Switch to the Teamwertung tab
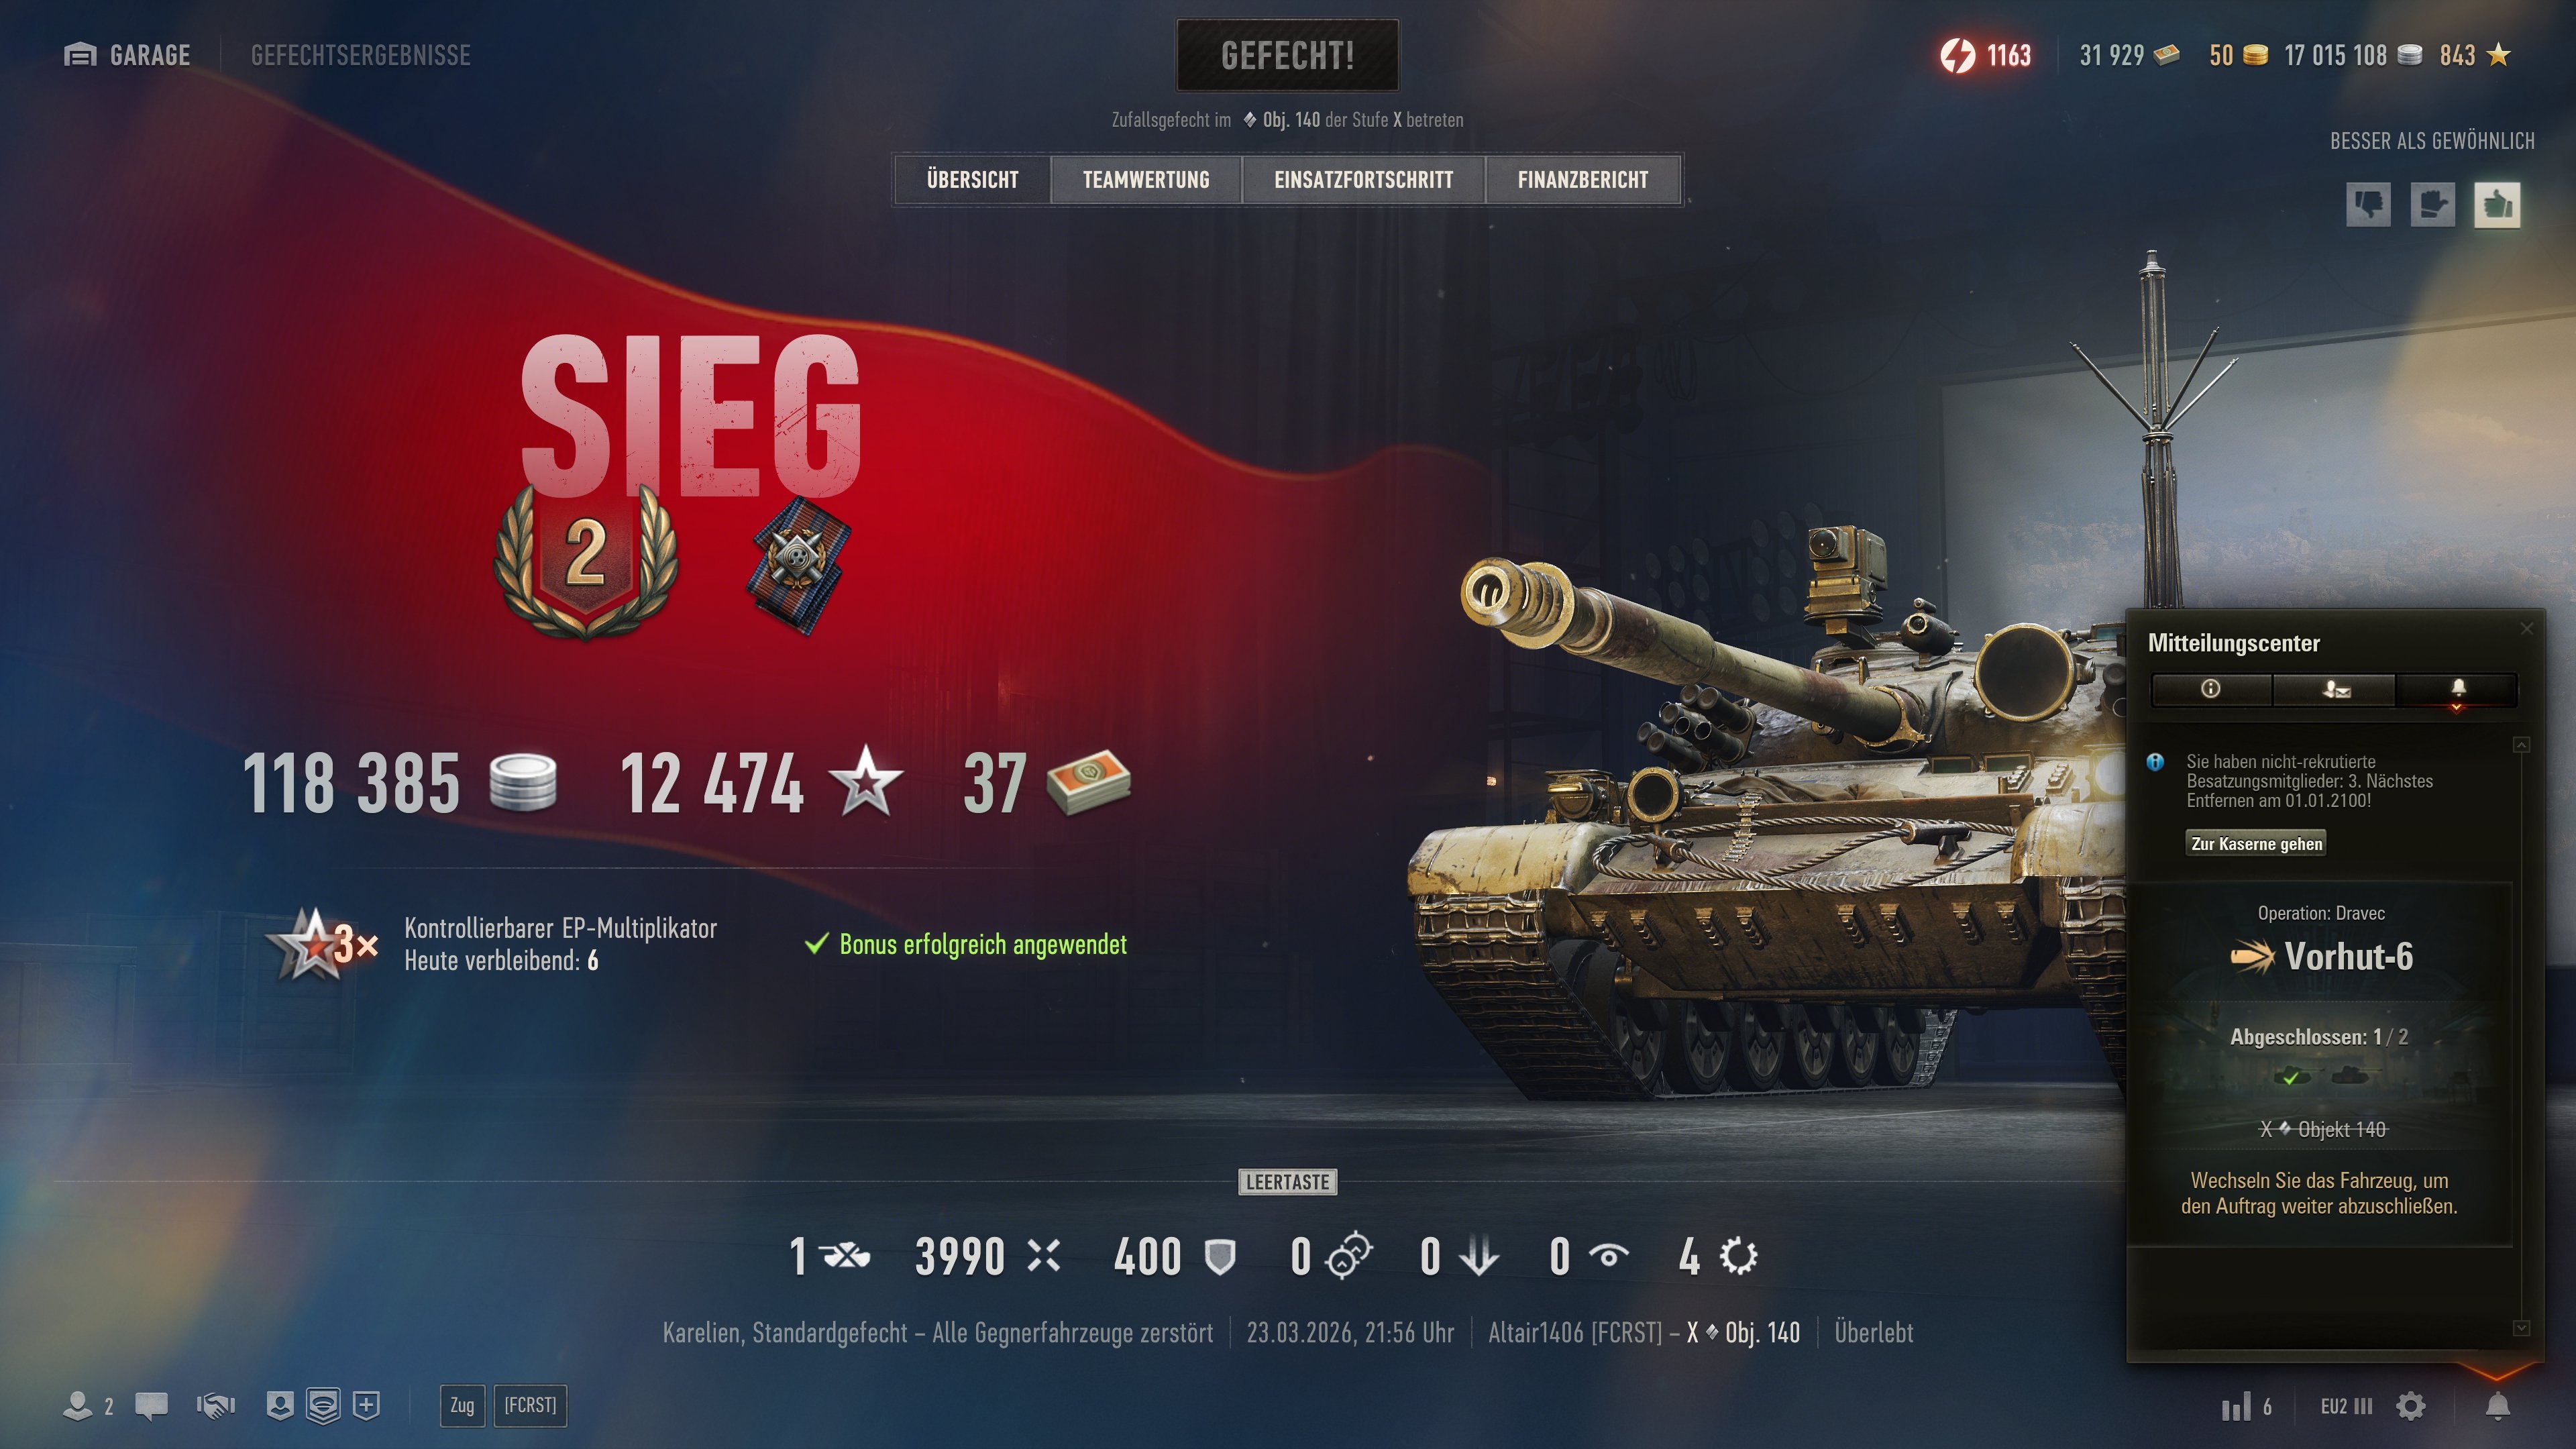 1146,180
